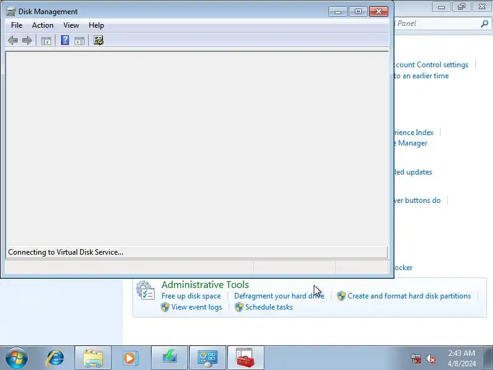Click the muted volume tray icon
The width and height of the screenshot is (493, 370).
click(431, 358)
